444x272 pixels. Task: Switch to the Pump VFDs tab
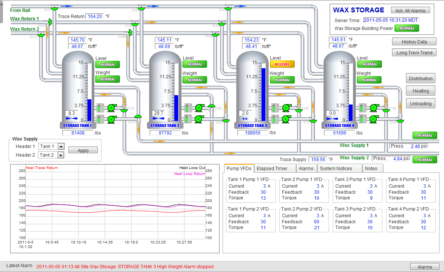pos(239,169)
